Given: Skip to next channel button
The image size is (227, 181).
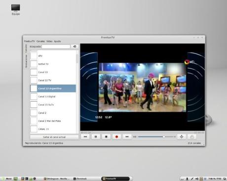Looking at the screenshot, I should pyautogui.click(x=127, y=137).
